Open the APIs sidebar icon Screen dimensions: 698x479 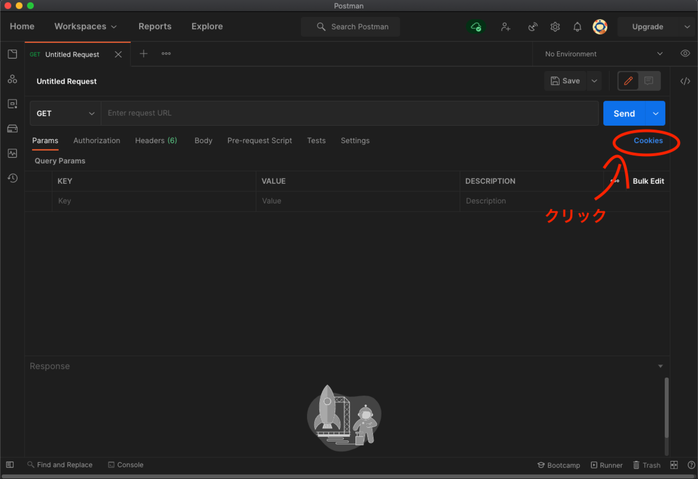12,79
